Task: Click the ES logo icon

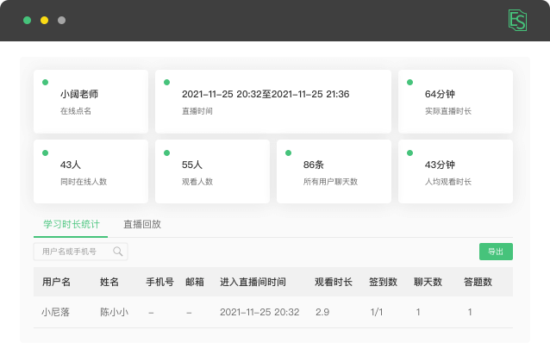Action: (517, 20)
